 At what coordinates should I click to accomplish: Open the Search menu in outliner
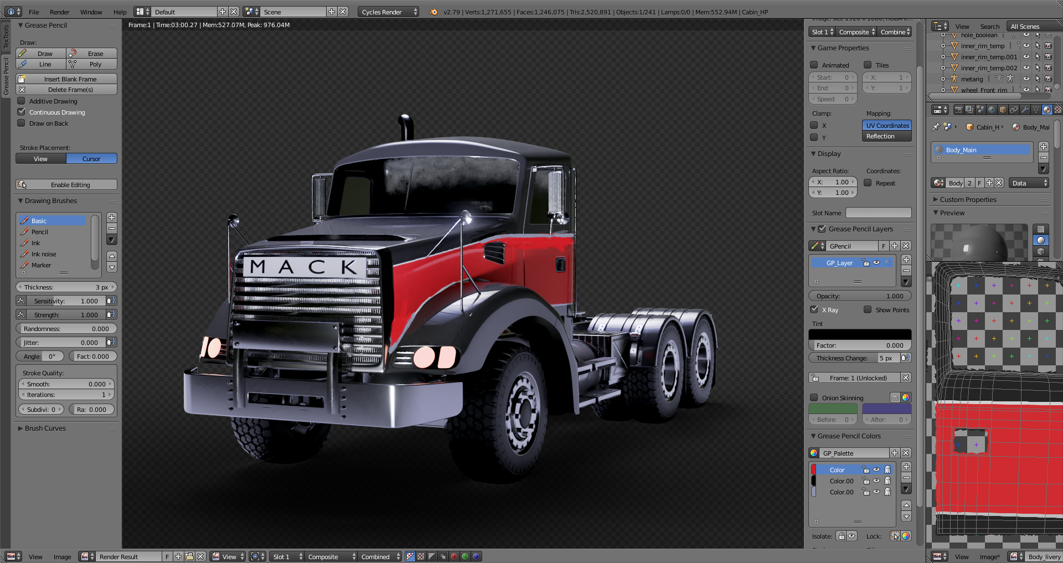(x=989, y=26)
